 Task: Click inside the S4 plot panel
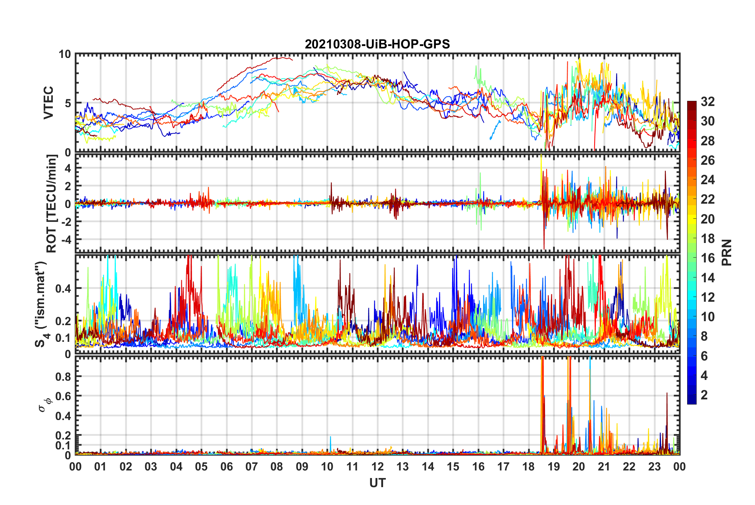tap(377, 305)
